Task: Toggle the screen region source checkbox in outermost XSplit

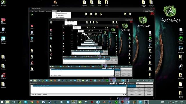Action: point(32,86)
